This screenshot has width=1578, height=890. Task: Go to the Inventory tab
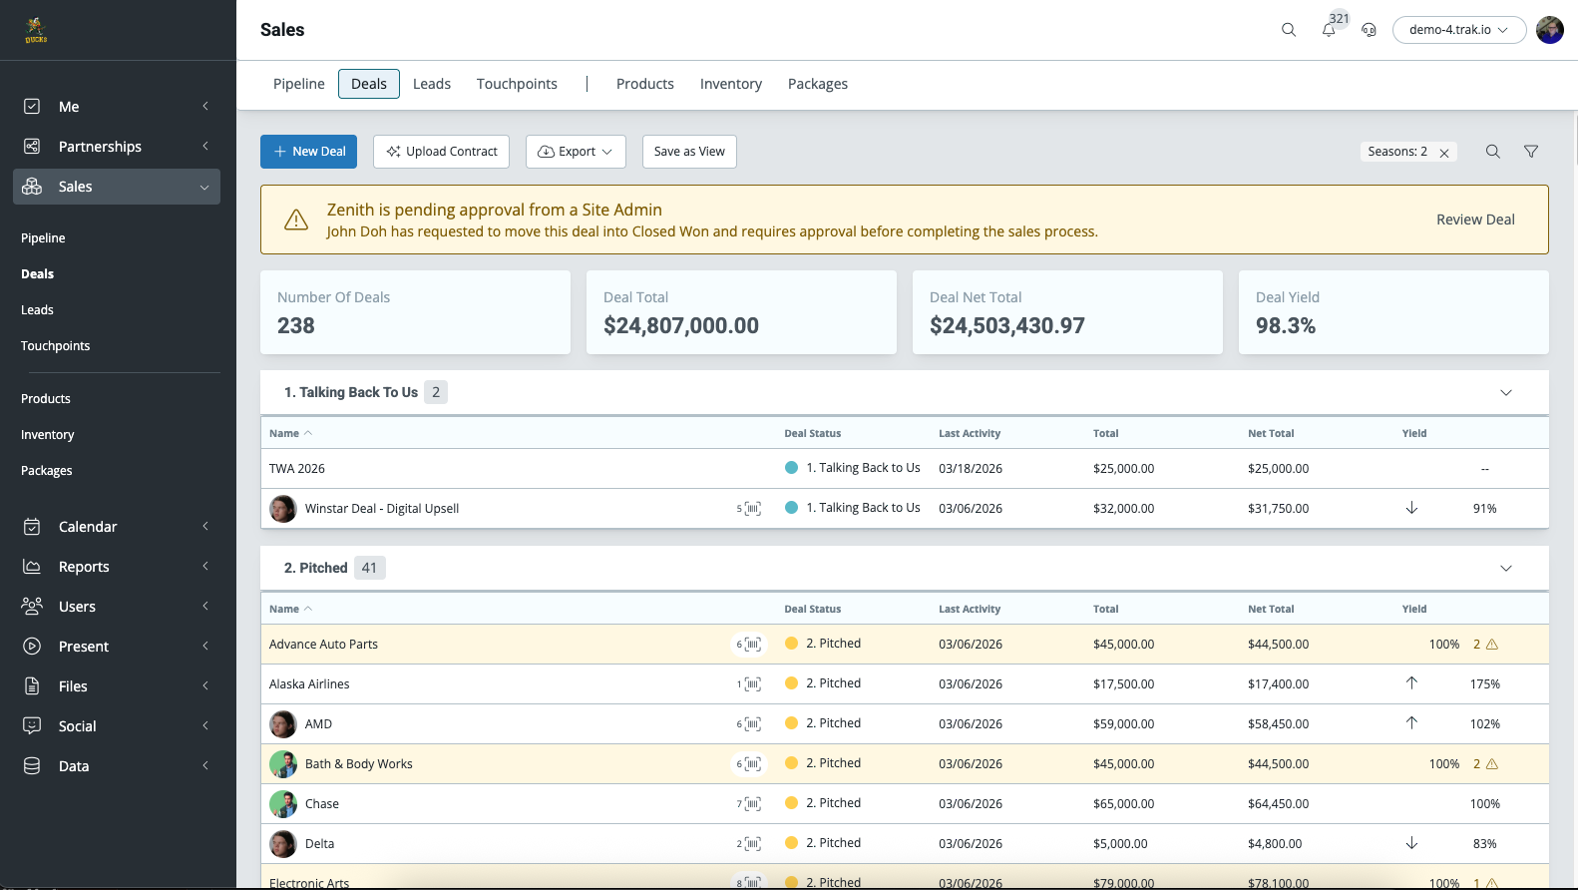coord(731,84)
